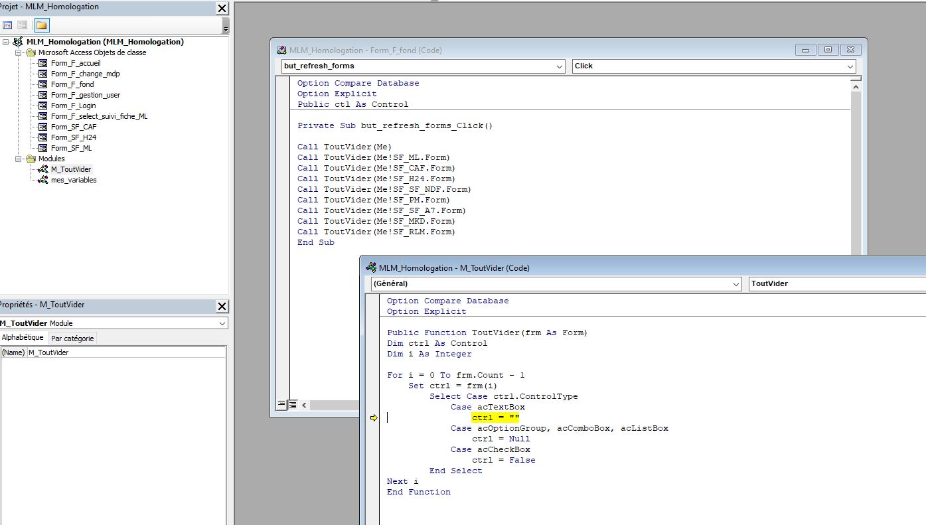Click form icon next to Form_SF_ML

(x=43, y=148)
